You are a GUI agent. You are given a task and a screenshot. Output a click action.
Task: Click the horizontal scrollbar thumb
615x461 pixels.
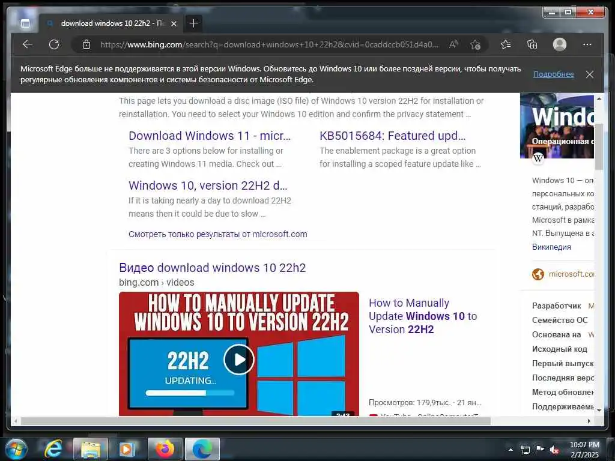255,421
